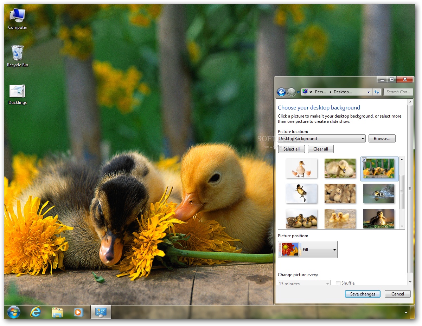Screen dimensions: 422x326
Task: Select the Recycle Bin desktop icon
Action: tap(18, 56)
